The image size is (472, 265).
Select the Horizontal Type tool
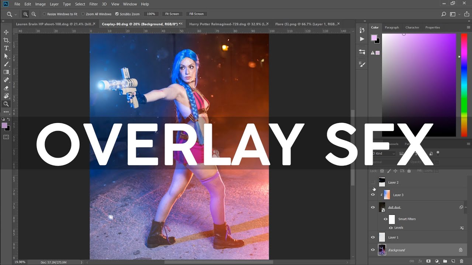click(6, 48)
